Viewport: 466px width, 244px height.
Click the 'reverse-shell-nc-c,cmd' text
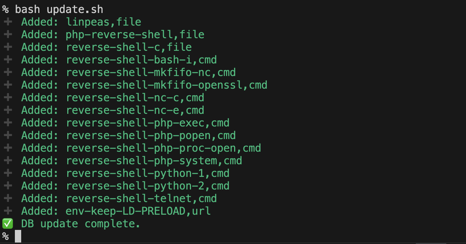point(135,98)
